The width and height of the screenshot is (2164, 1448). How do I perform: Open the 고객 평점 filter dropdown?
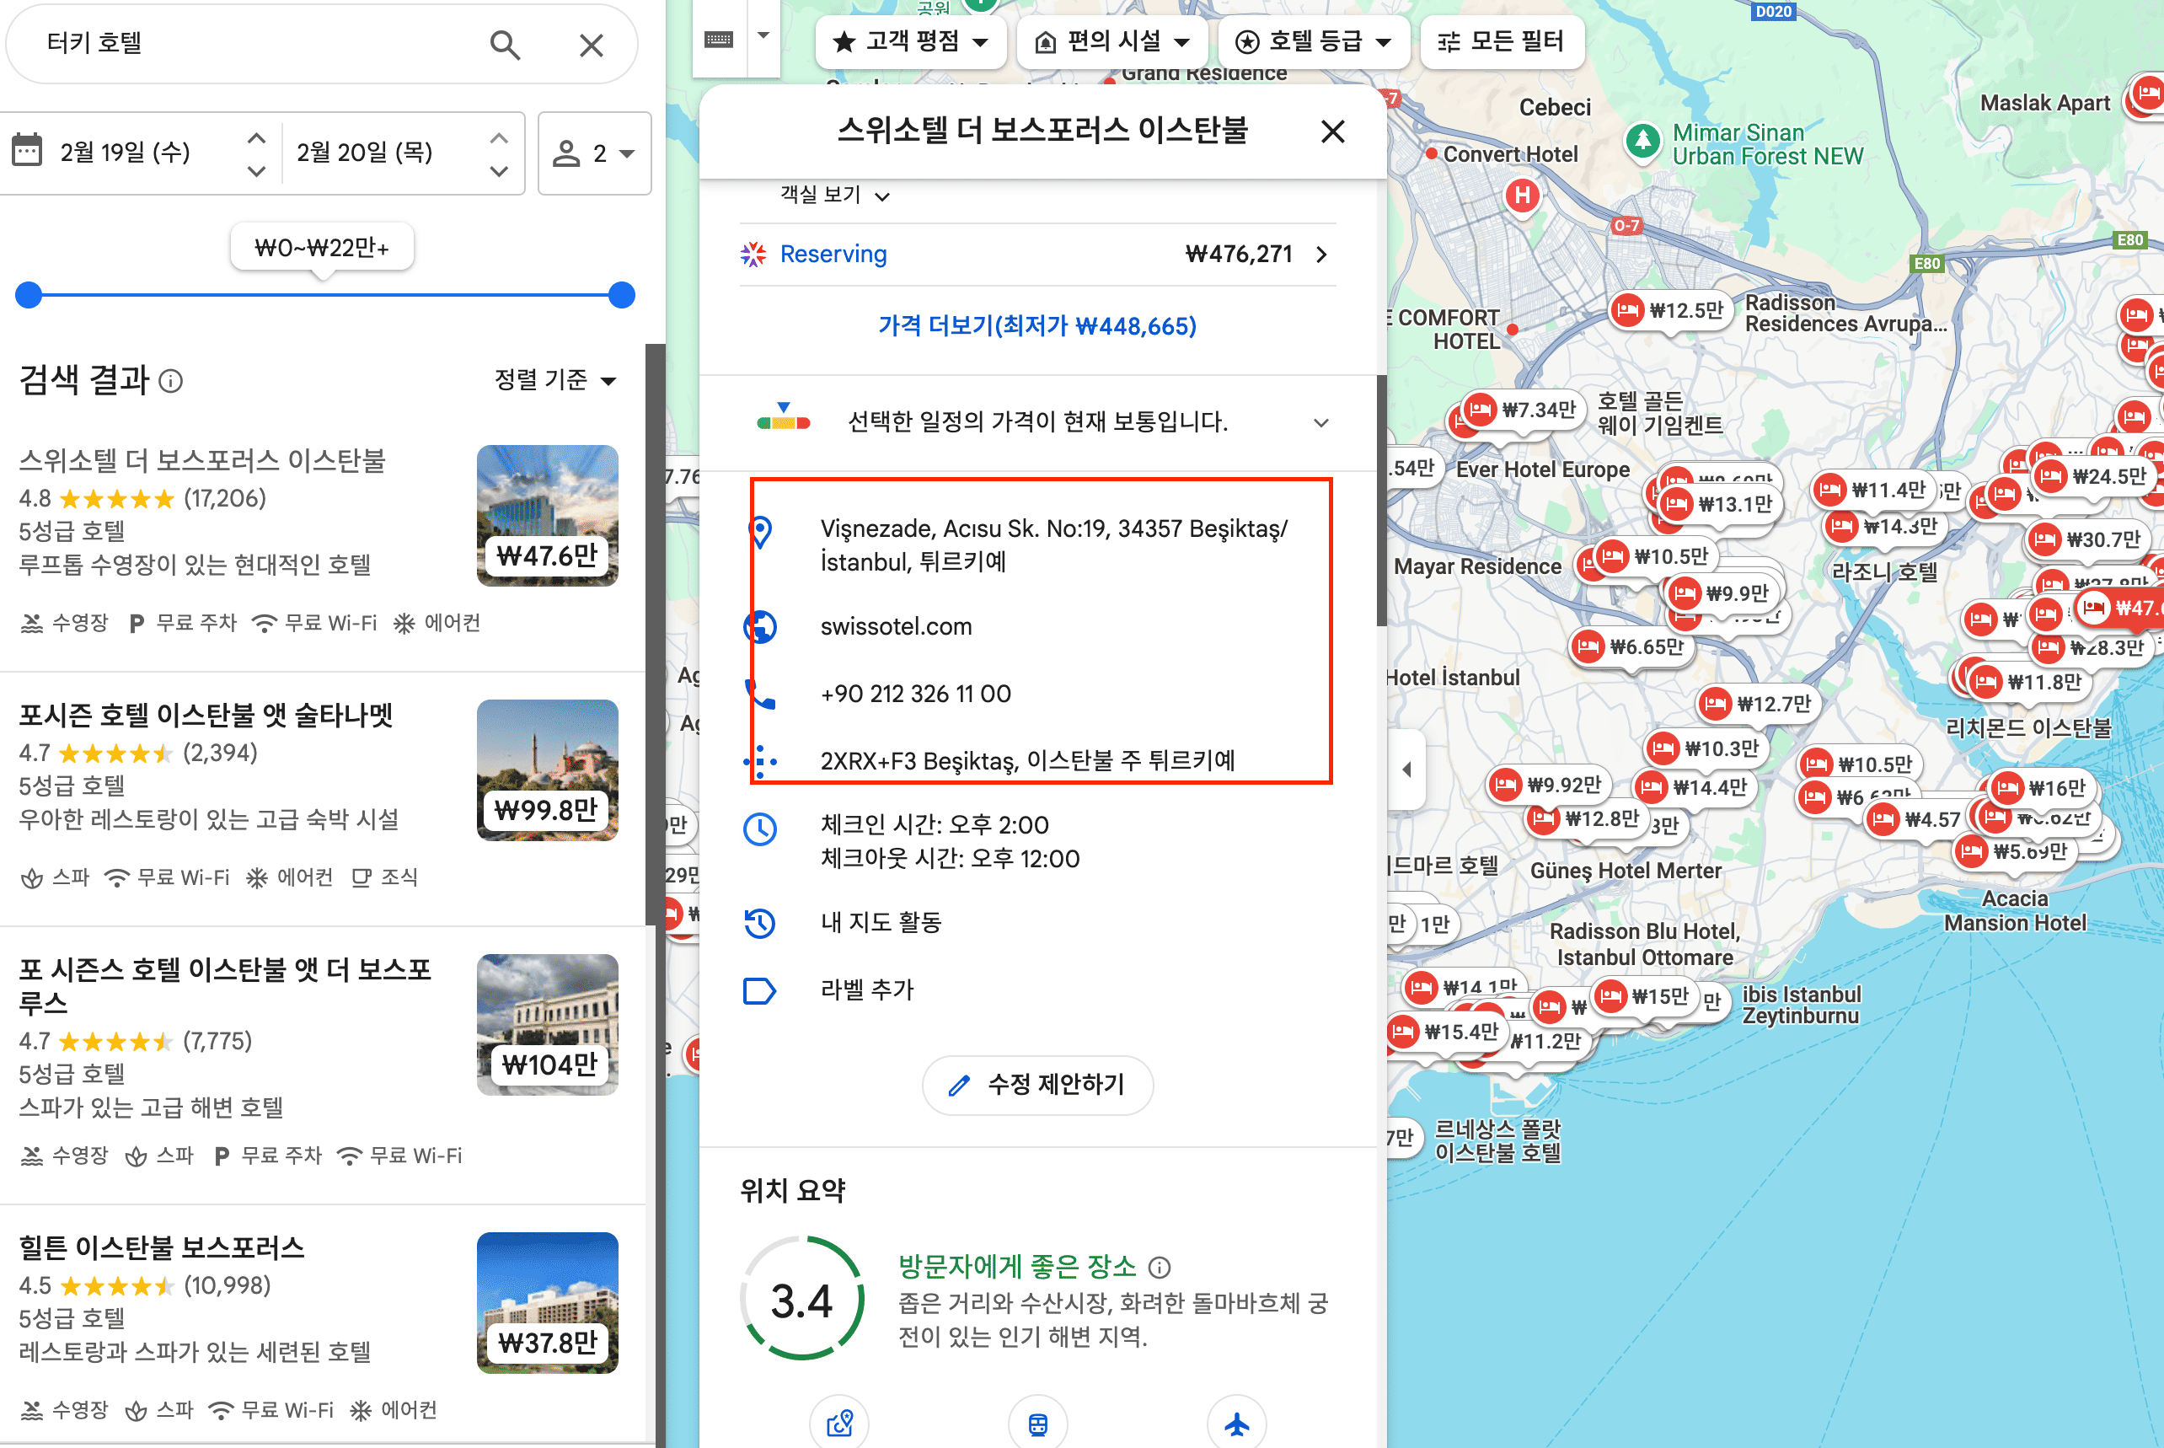point(910,41)
